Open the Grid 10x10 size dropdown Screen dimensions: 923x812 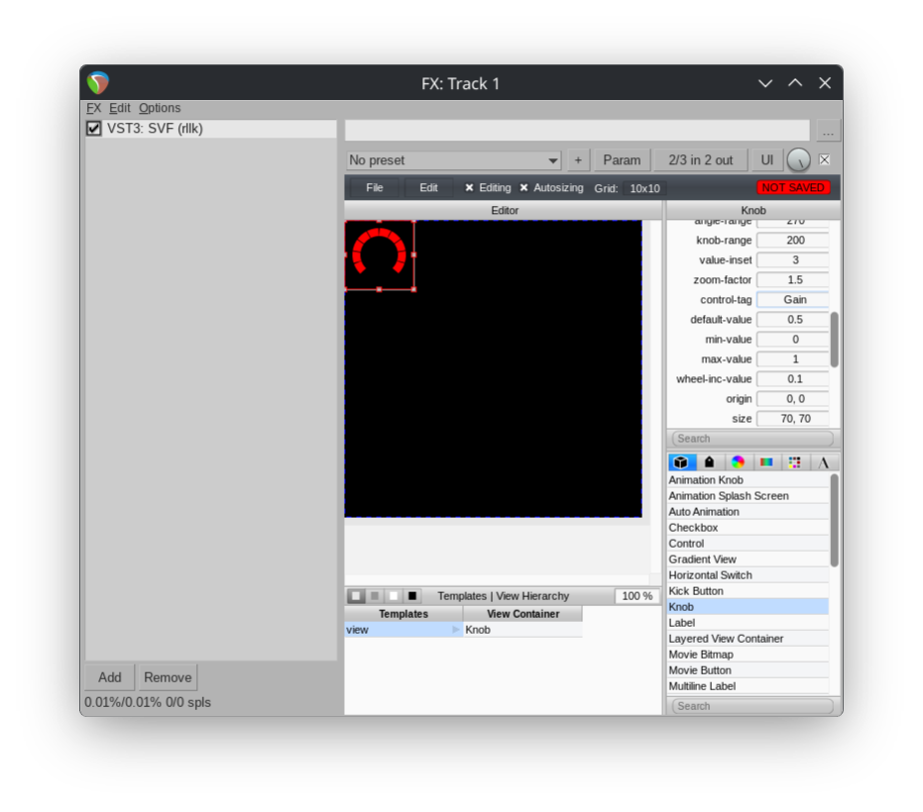(644, 188)
